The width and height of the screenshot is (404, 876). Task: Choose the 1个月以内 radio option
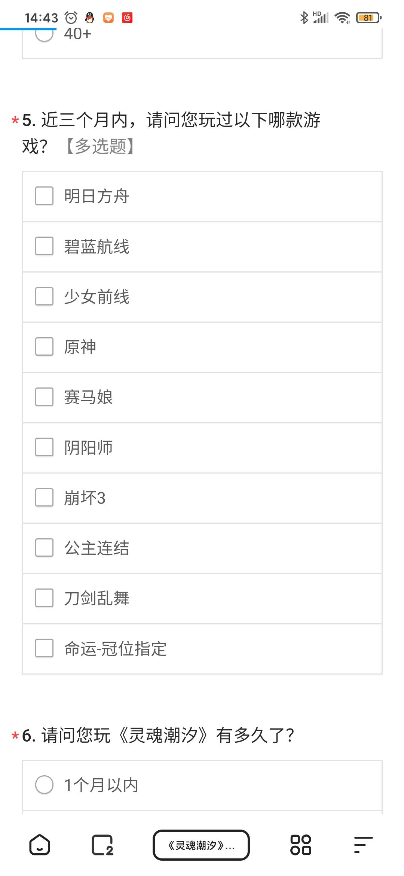tap(44, 785)
